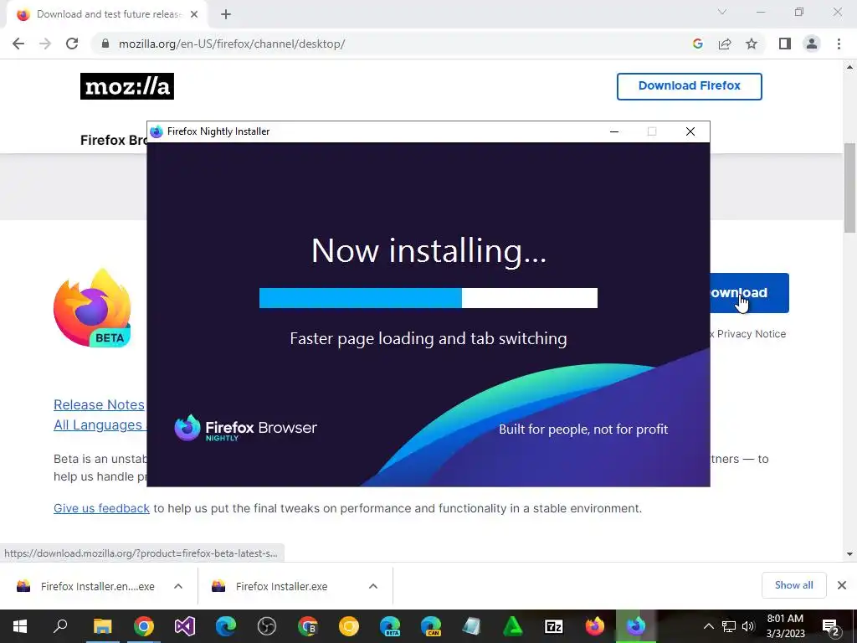Open the Privacy Notice link
Screen dimensions: 857x643
(x=751, y=333)
